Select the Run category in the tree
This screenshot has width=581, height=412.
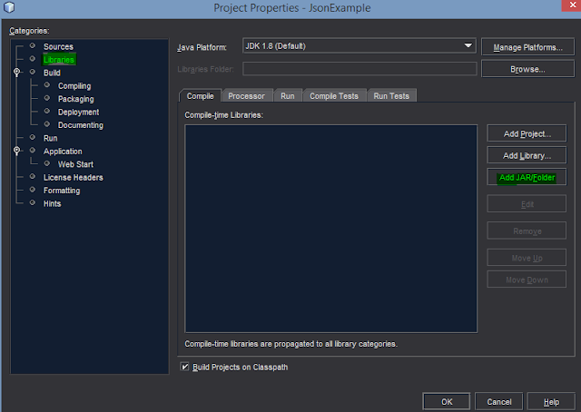(x=51, y=138)
